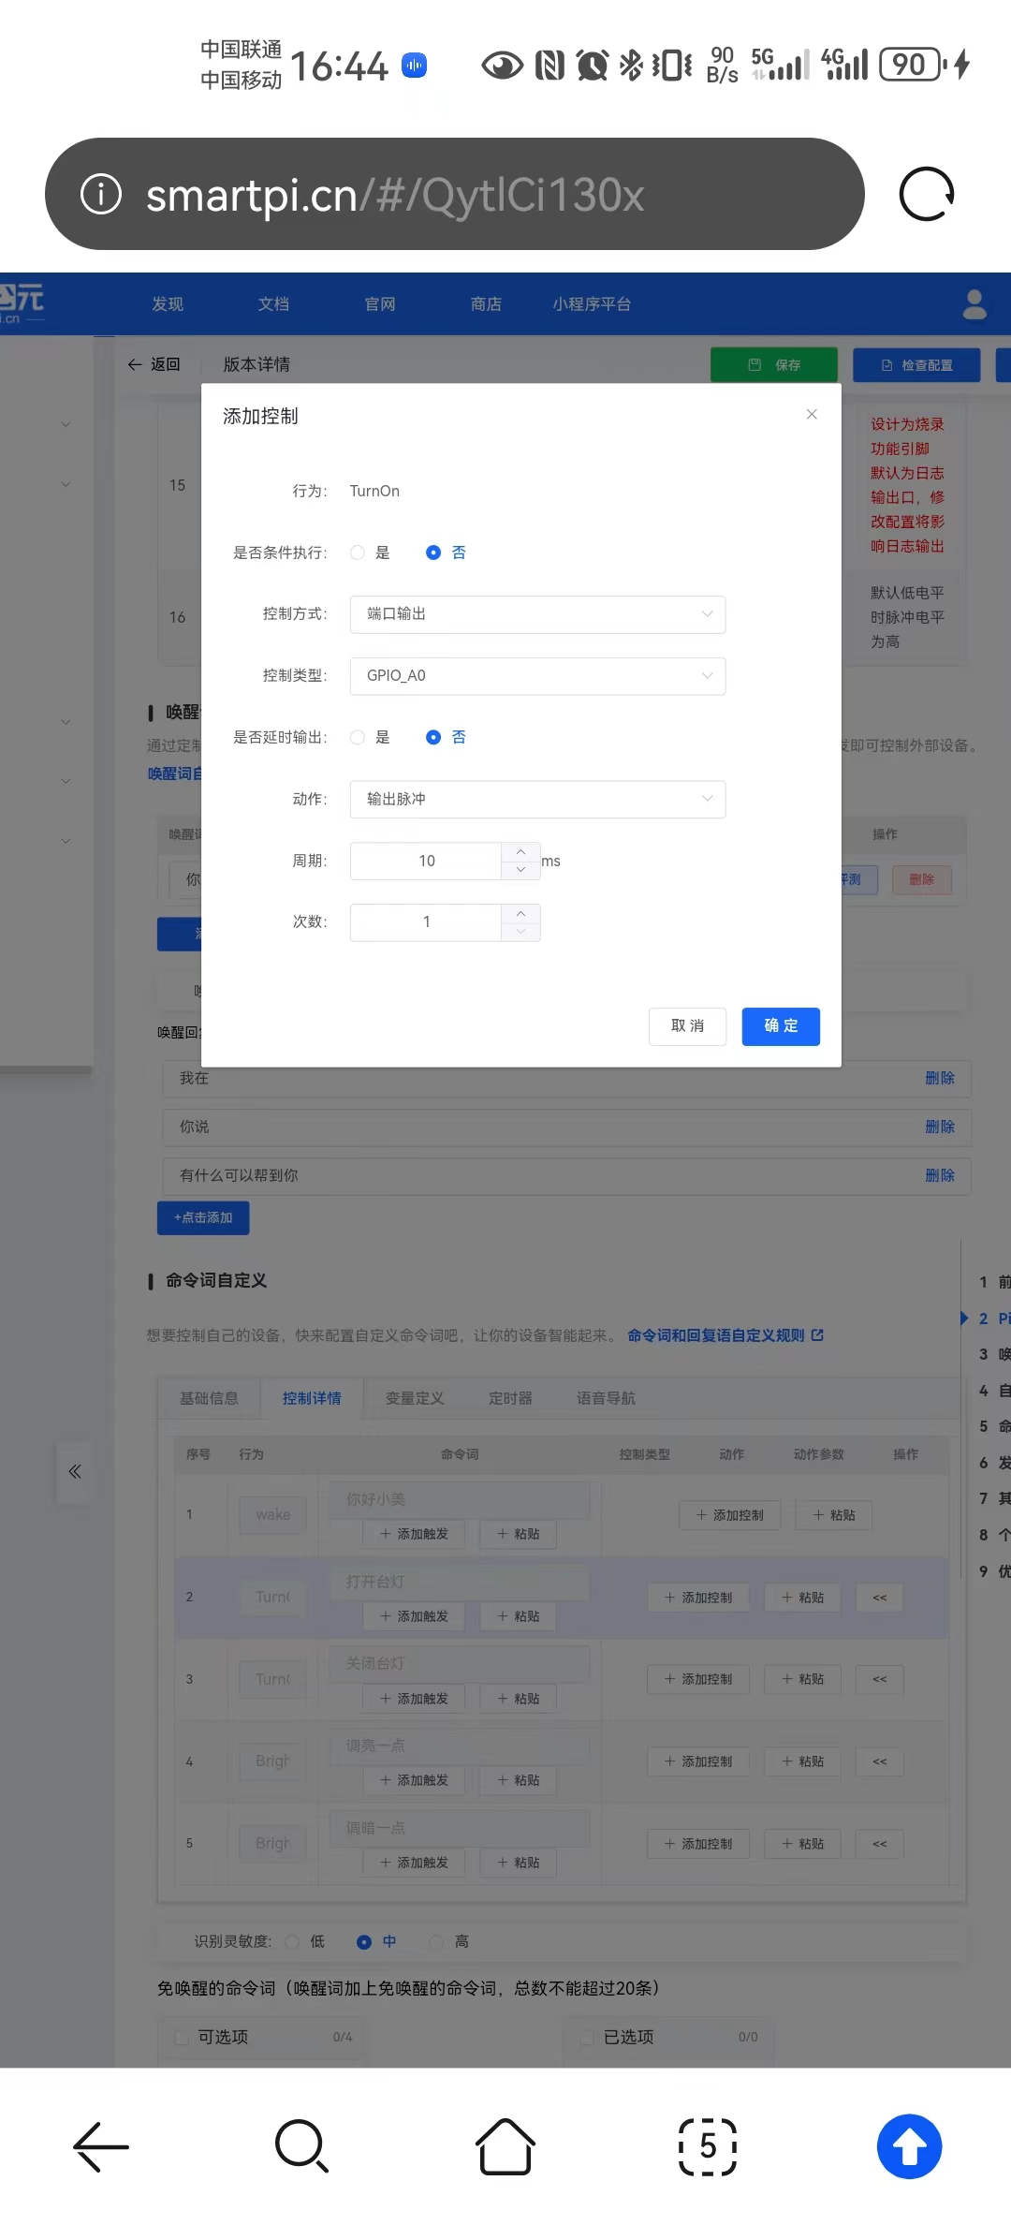This screenshot has height=2225, width=1011.
Task: Expand row 4 with << button
Action: coord(879,1761)
